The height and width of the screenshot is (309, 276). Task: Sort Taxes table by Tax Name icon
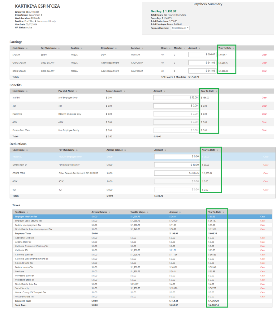28,212
